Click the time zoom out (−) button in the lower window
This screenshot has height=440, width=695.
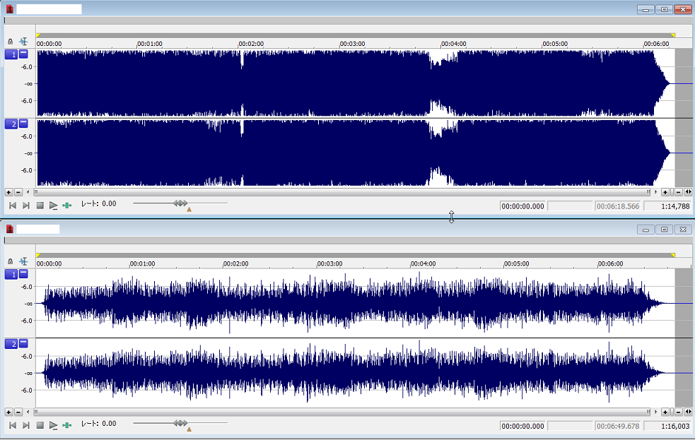point(678,412)
